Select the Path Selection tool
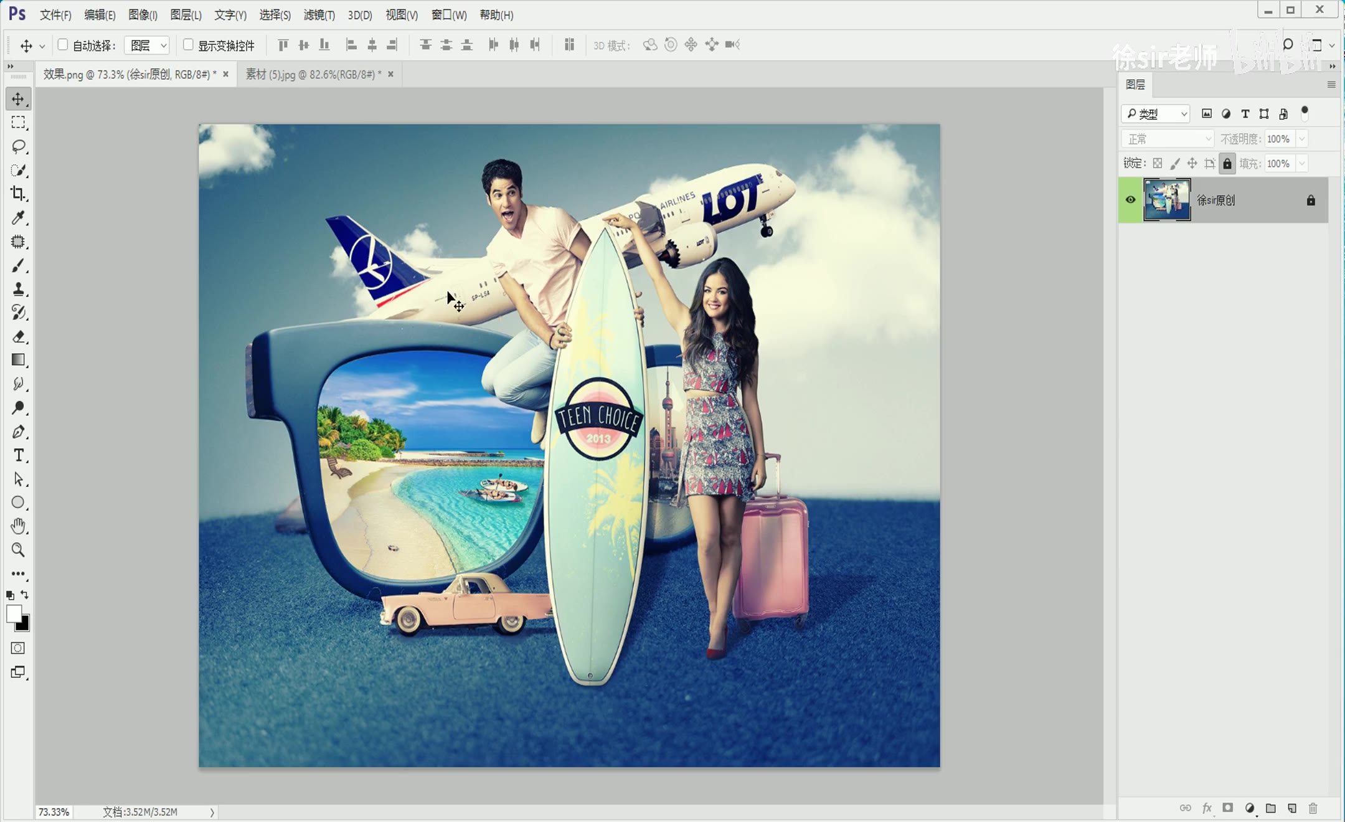The image size is (1345, 822). 18,479
